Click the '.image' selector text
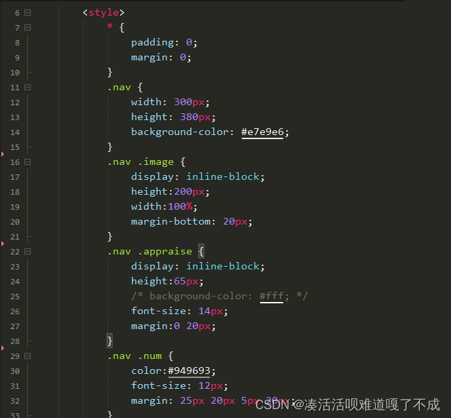The height and width of the screenshot is (418, 451). (156, 162)
